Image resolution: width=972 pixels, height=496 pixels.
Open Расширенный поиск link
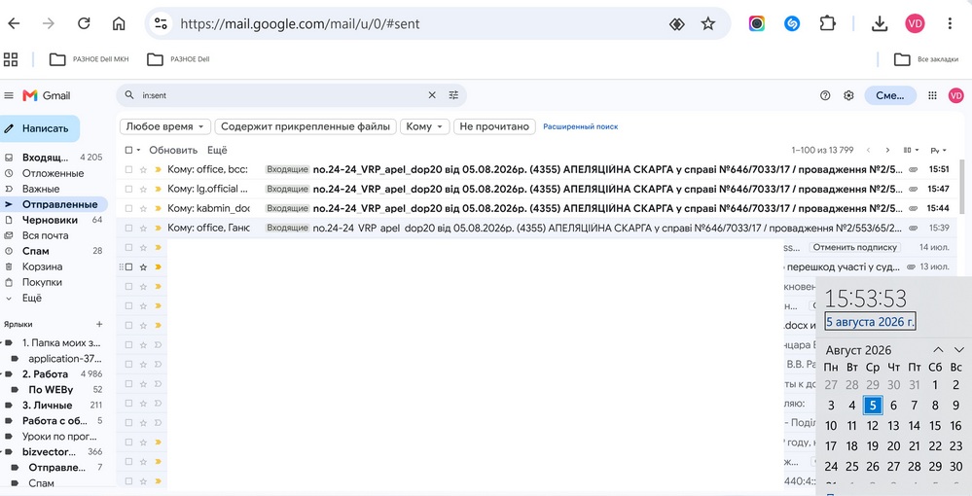[580, 126]
